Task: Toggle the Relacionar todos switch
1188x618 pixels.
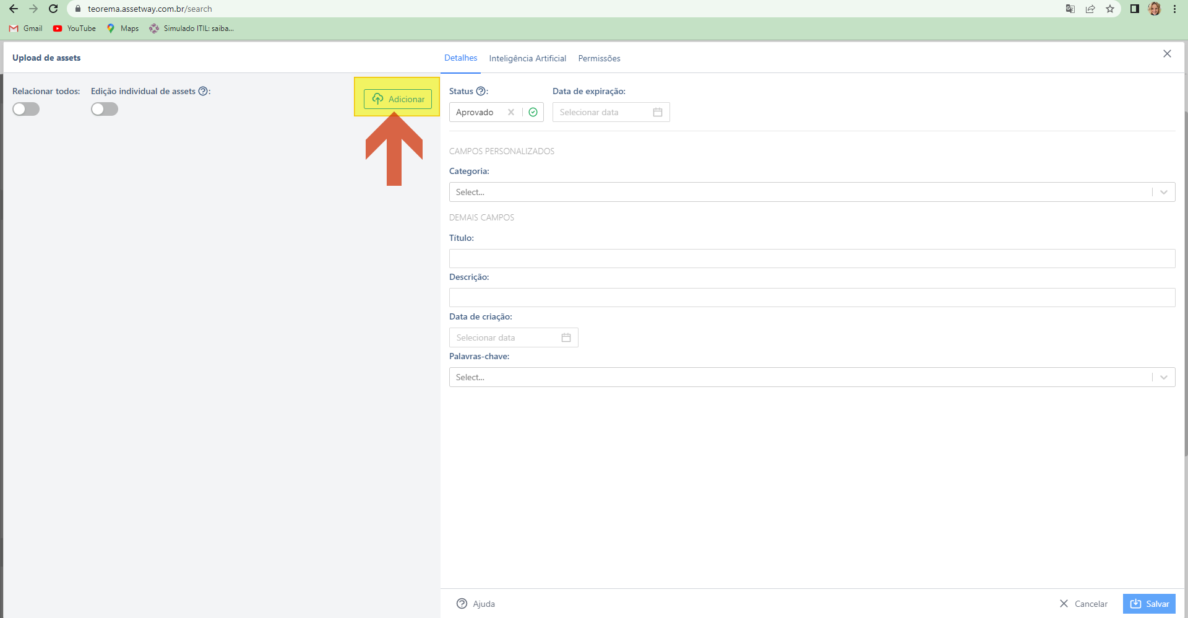Action: pyautogui.click(x=26, y=109)
